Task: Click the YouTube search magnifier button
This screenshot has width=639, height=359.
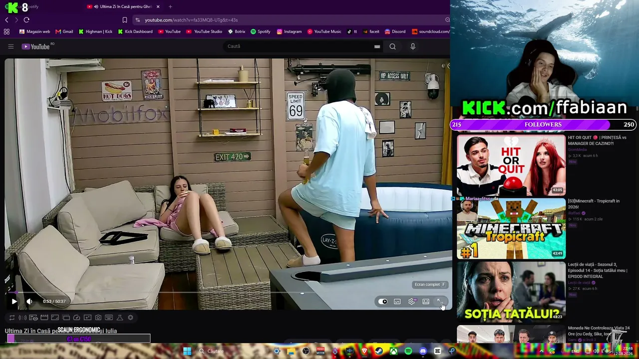Action: [392, 46]
